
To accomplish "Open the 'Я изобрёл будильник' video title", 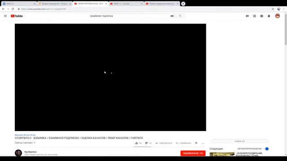I will [250, 154].
